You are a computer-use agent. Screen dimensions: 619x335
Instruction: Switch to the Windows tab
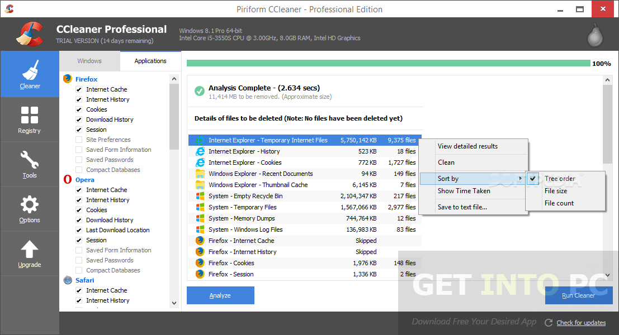89,60
